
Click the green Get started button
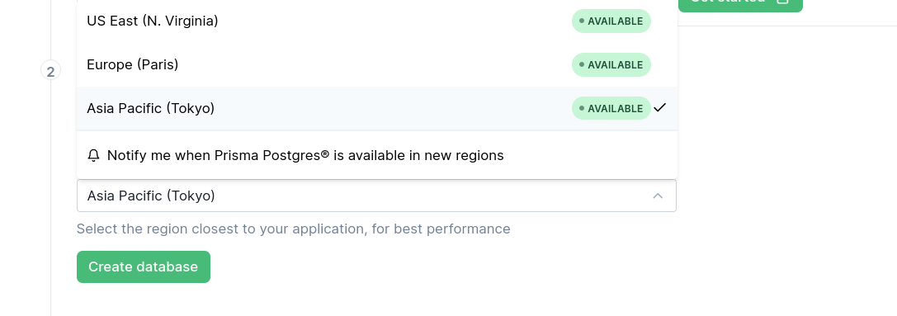pos(740,5)
